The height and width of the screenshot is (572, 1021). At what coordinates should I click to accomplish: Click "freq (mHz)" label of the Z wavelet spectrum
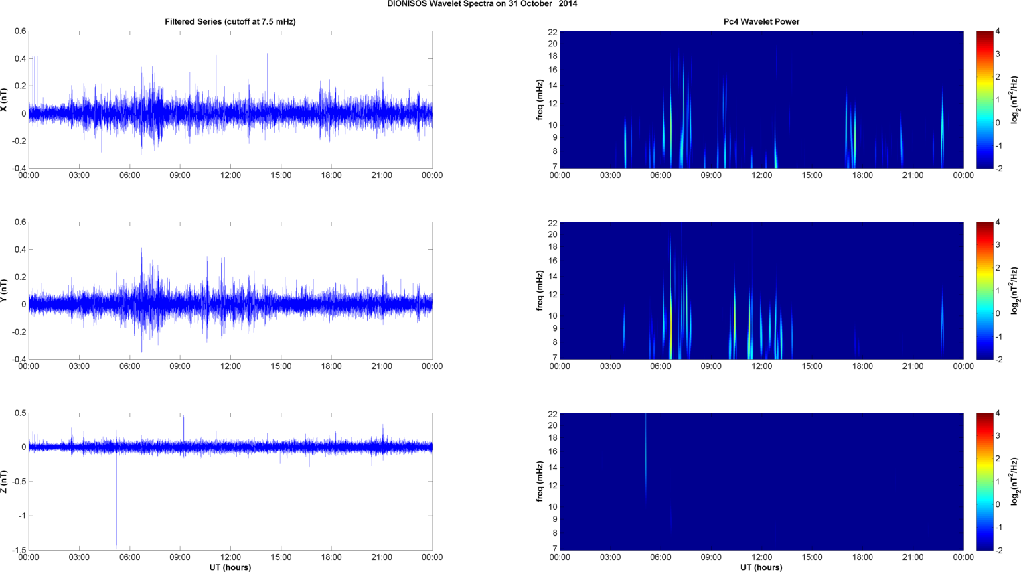(540, 482)
